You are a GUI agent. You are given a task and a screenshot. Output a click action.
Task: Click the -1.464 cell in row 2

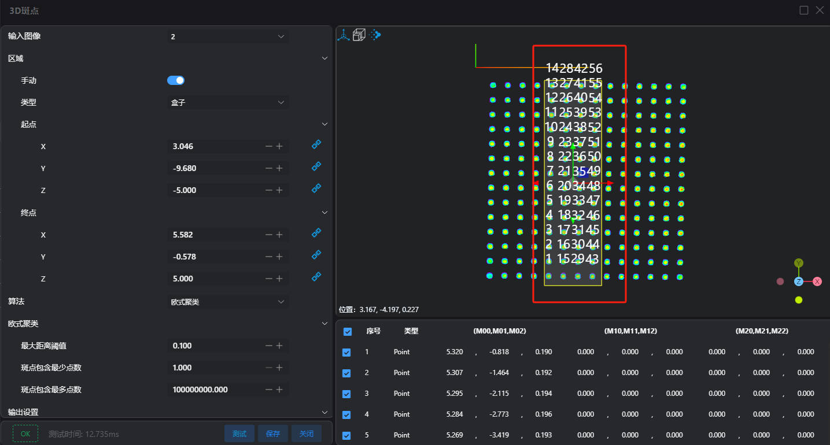click(499, 373)
